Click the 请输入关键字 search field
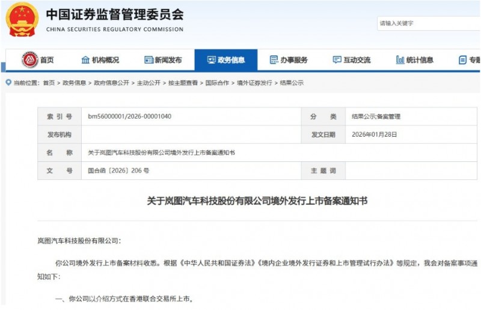The height and width of the screenshot is (310, 481). (429, 23)
